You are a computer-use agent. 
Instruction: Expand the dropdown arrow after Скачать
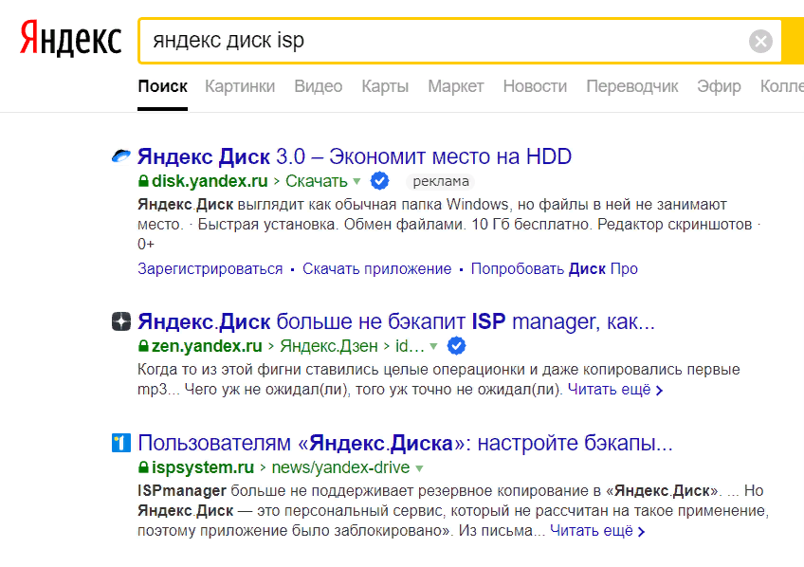point(356,181)
